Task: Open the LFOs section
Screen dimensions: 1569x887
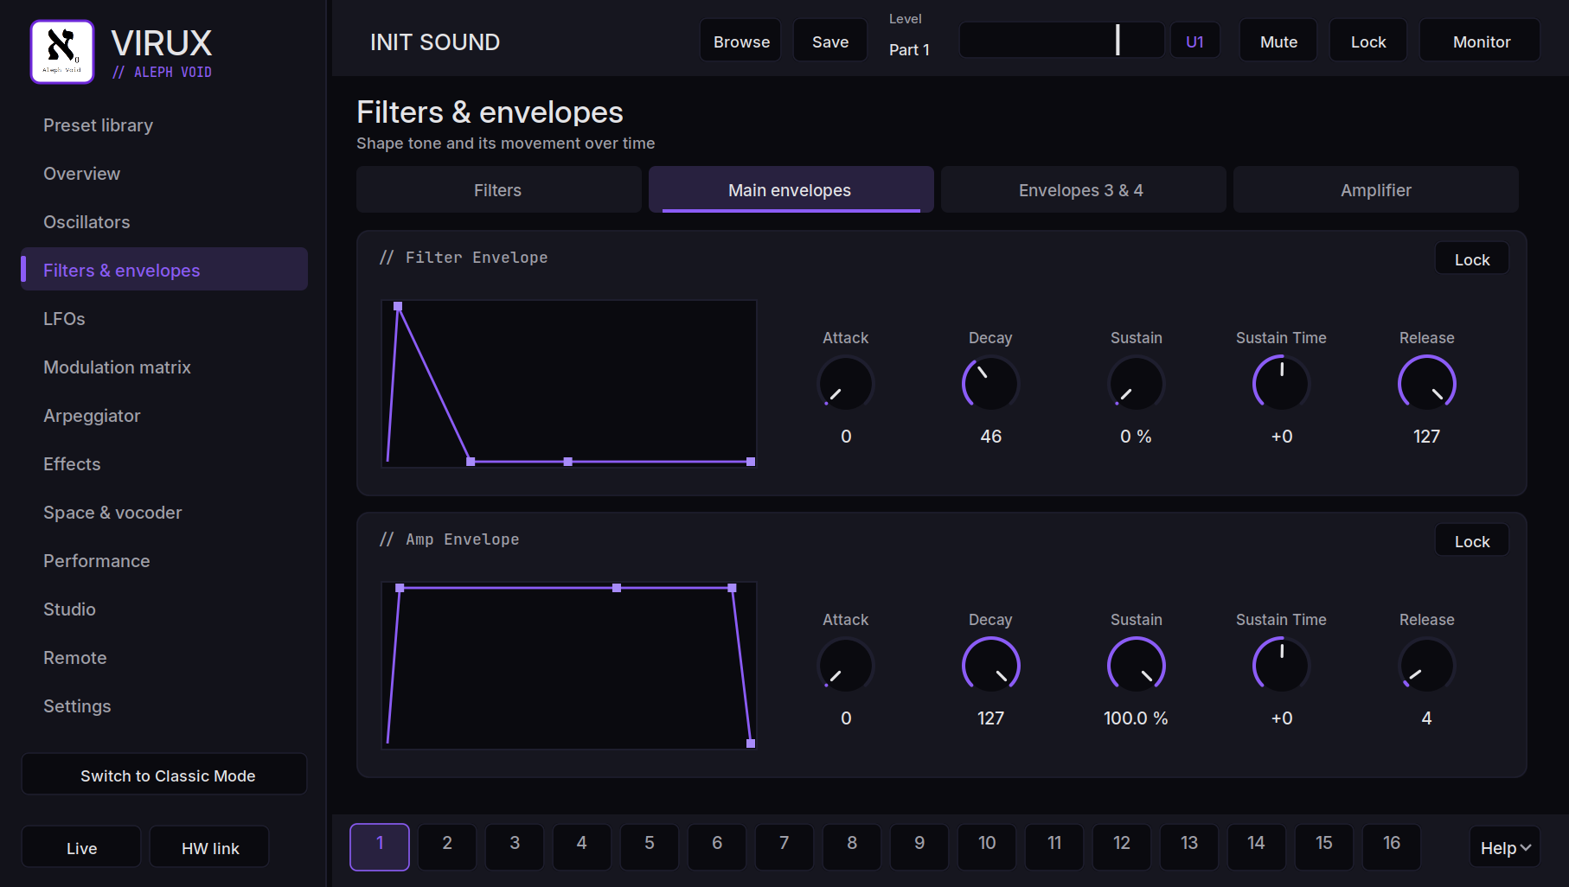Action: [164, 319]
